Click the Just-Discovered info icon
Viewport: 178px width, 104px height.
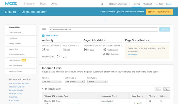coord(101,46)
